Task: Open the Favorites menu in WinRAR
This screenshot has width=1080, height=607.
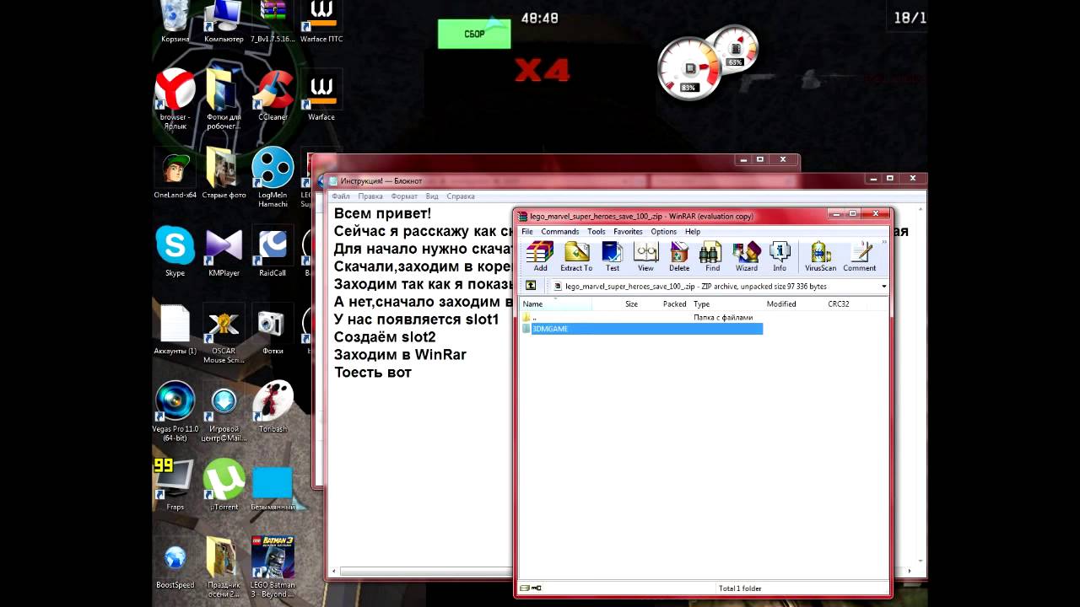Action: coord(628,232)
